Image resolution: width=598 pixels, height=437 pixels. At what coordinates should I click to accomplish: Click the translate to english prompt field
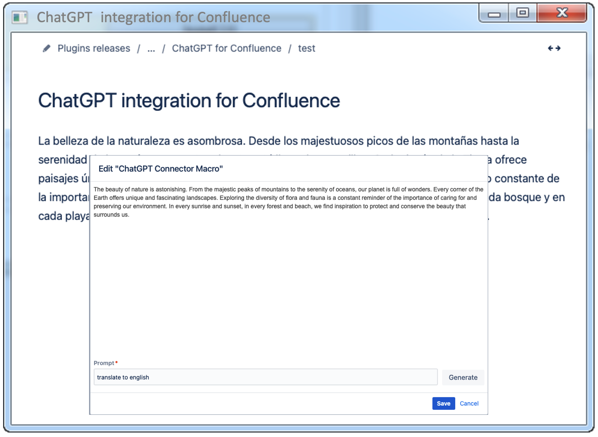265,377
